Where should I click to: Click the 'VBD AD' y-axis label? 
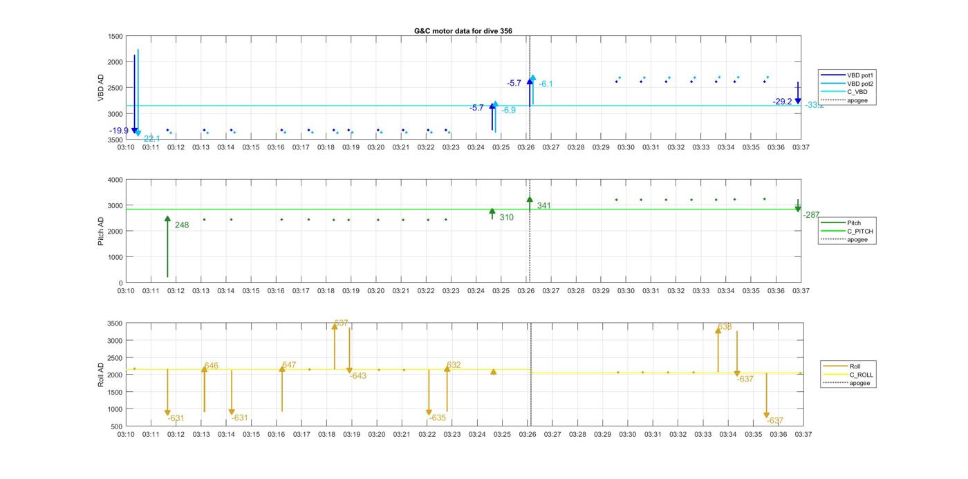click(x=101, y=88)
